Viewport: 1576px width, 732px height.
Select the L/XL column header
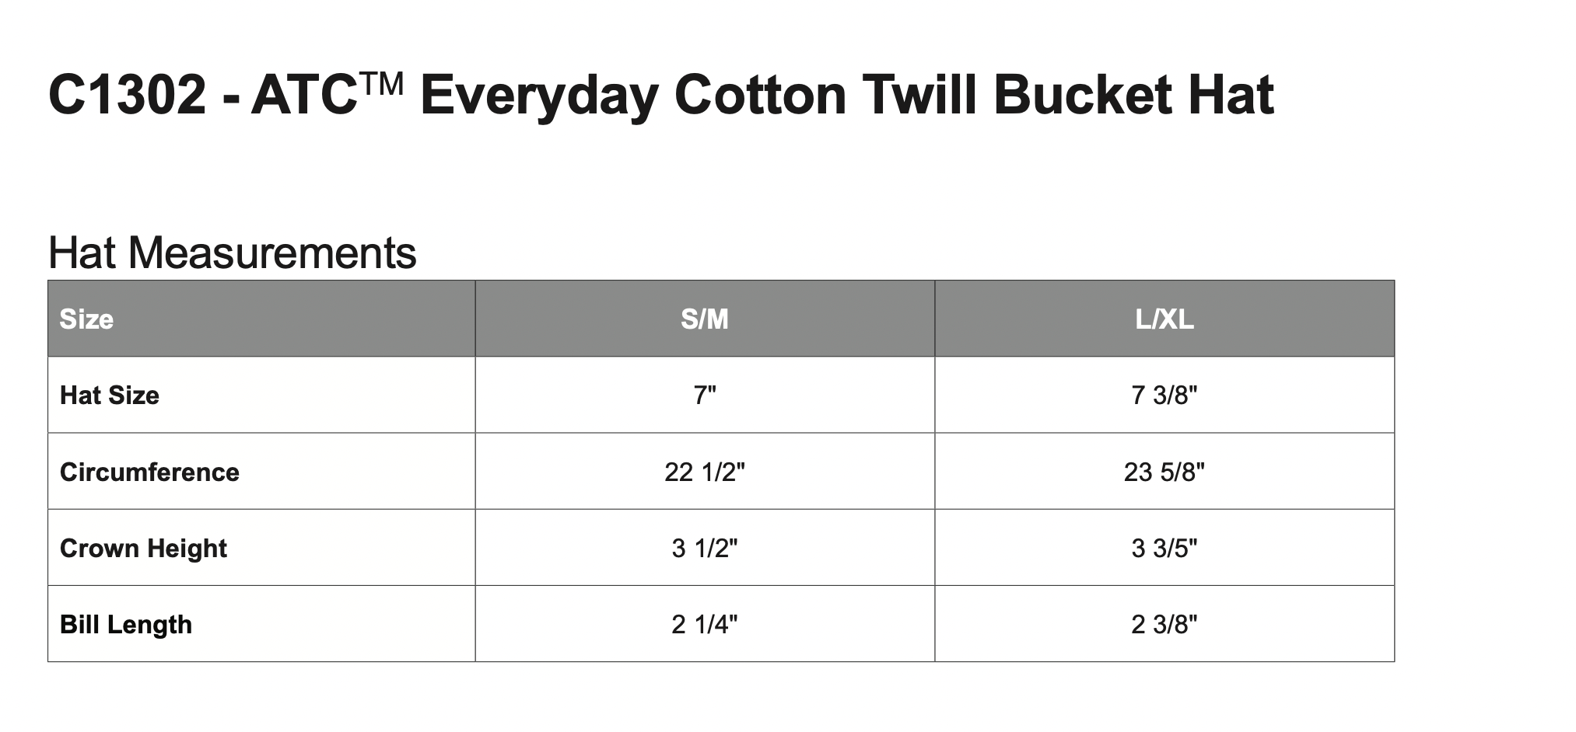click(x=1164, y=319)
